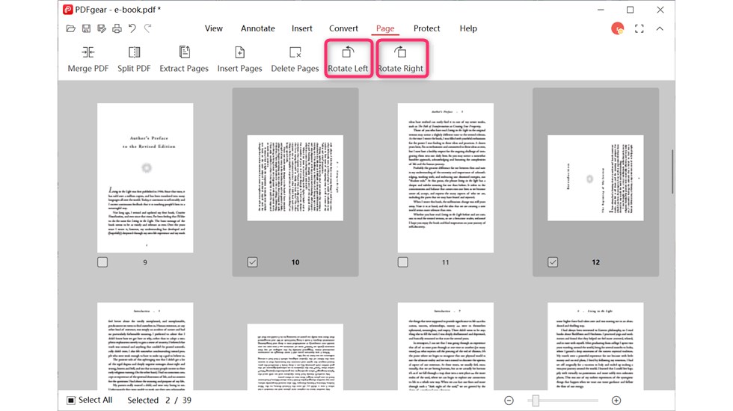Screen dimensions: 733x411
Task: Collapse the ribbon with the chevron arrow
Action: click(x=660, y=29)
